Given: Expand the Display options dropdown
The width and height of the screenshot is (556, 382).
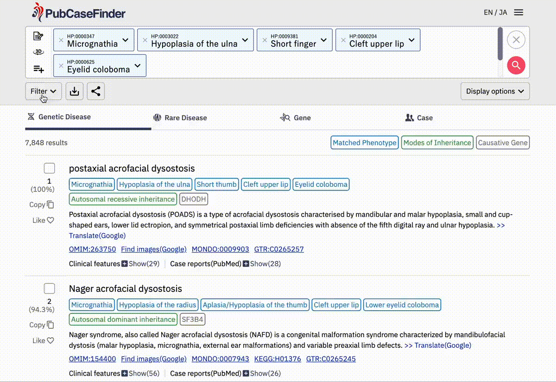Looking at the screenshot, I should [494, 91].
